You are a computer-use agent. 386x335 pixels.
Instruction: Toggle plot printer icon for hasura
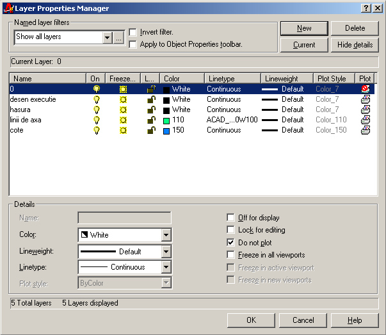point(366,110)
